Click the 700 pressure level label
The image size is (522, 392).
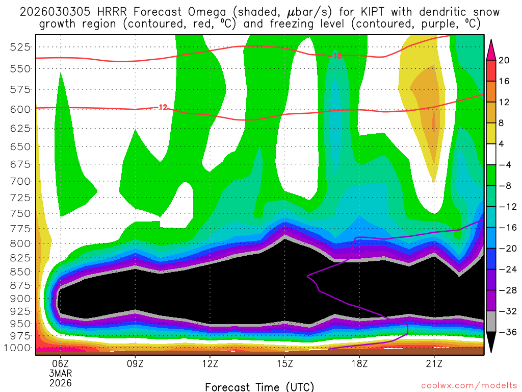coord(20,181)
